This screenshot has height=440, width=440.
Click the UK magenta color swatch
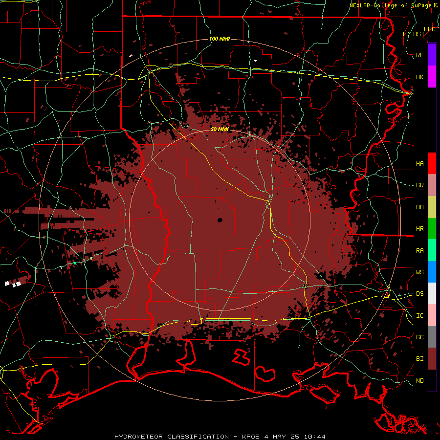click(x=432, y=76)
